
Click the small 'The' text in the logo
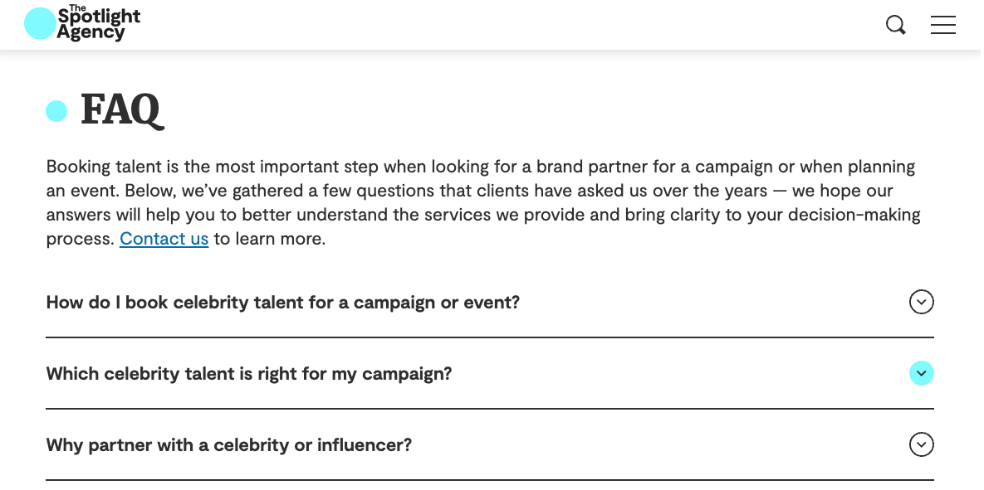77,7
